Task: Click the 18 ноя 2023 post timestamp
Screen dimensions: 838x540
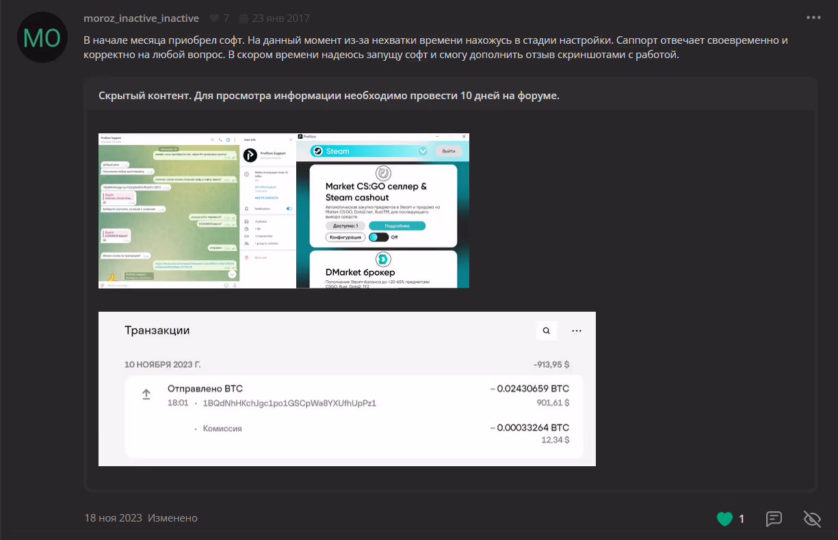Action: pyautogui.click(x=114, y=518)
